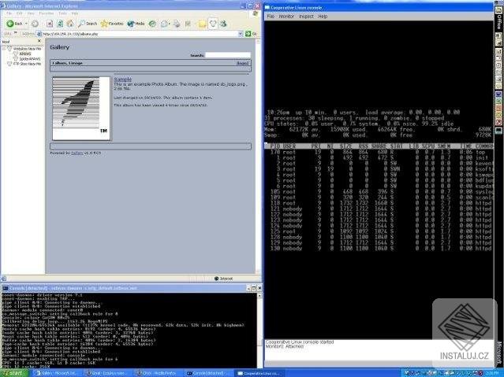Go to the Home page icon

click(70, 24)
